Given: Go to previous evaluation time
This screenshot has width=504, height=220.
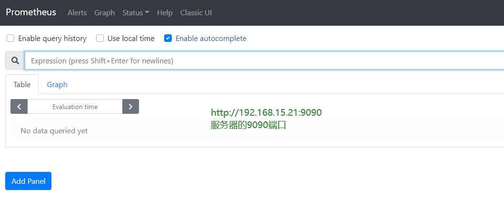Looking at the screenshot, I should point(19,107).
